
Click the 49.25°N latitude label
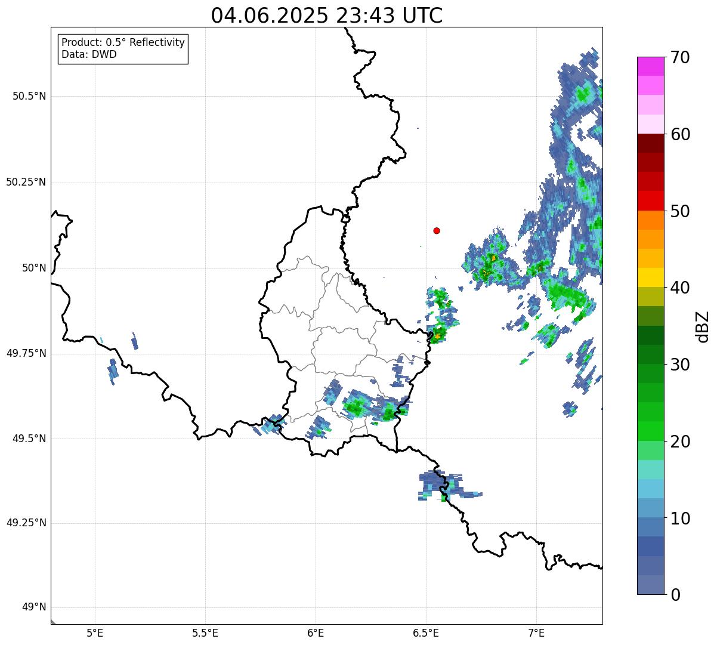[x=26, y=523]
